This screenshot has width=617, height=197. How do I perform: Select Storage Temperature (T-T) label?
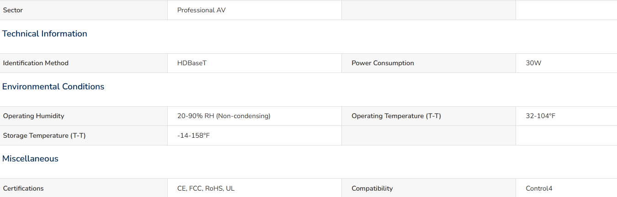(x=44, y=135)
